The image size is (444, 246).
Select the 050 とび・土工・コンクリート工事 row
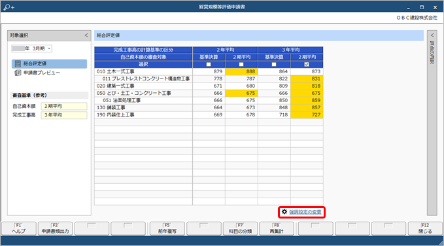[143, 94]
